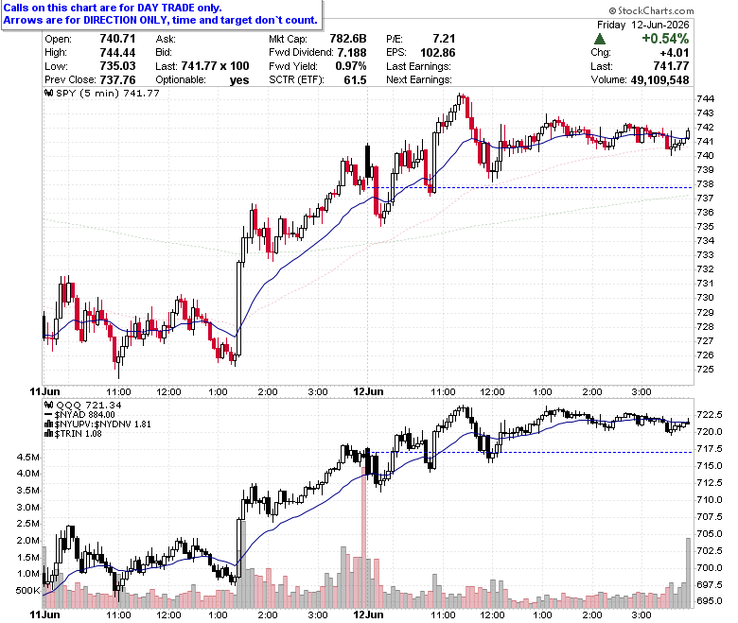Screen dimensions: 738x623
Task: Click the Optionable yes field
Action: tap(202, 80)
